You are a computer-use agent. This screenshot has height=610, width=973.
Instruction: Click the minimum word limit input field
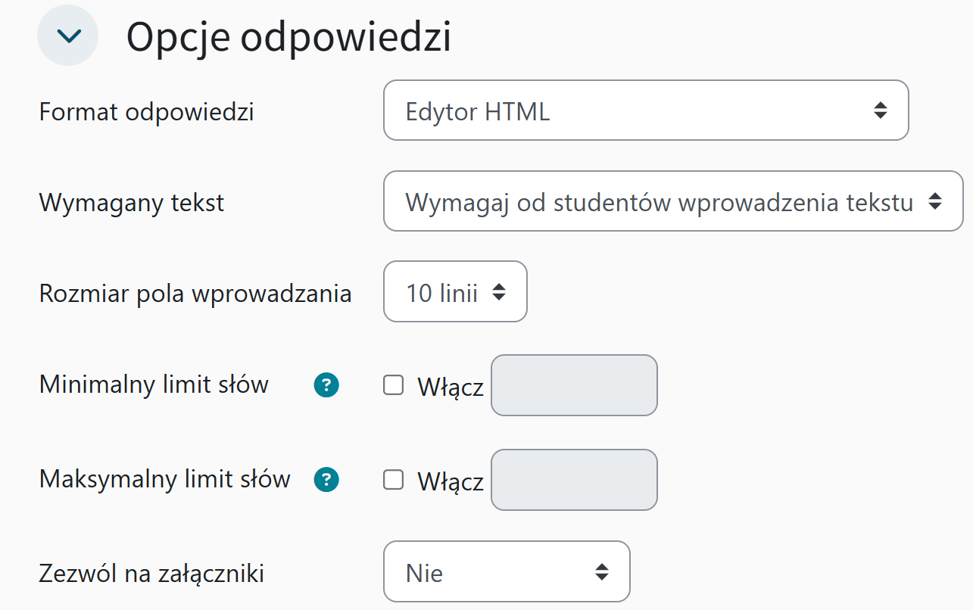(574, 385)
